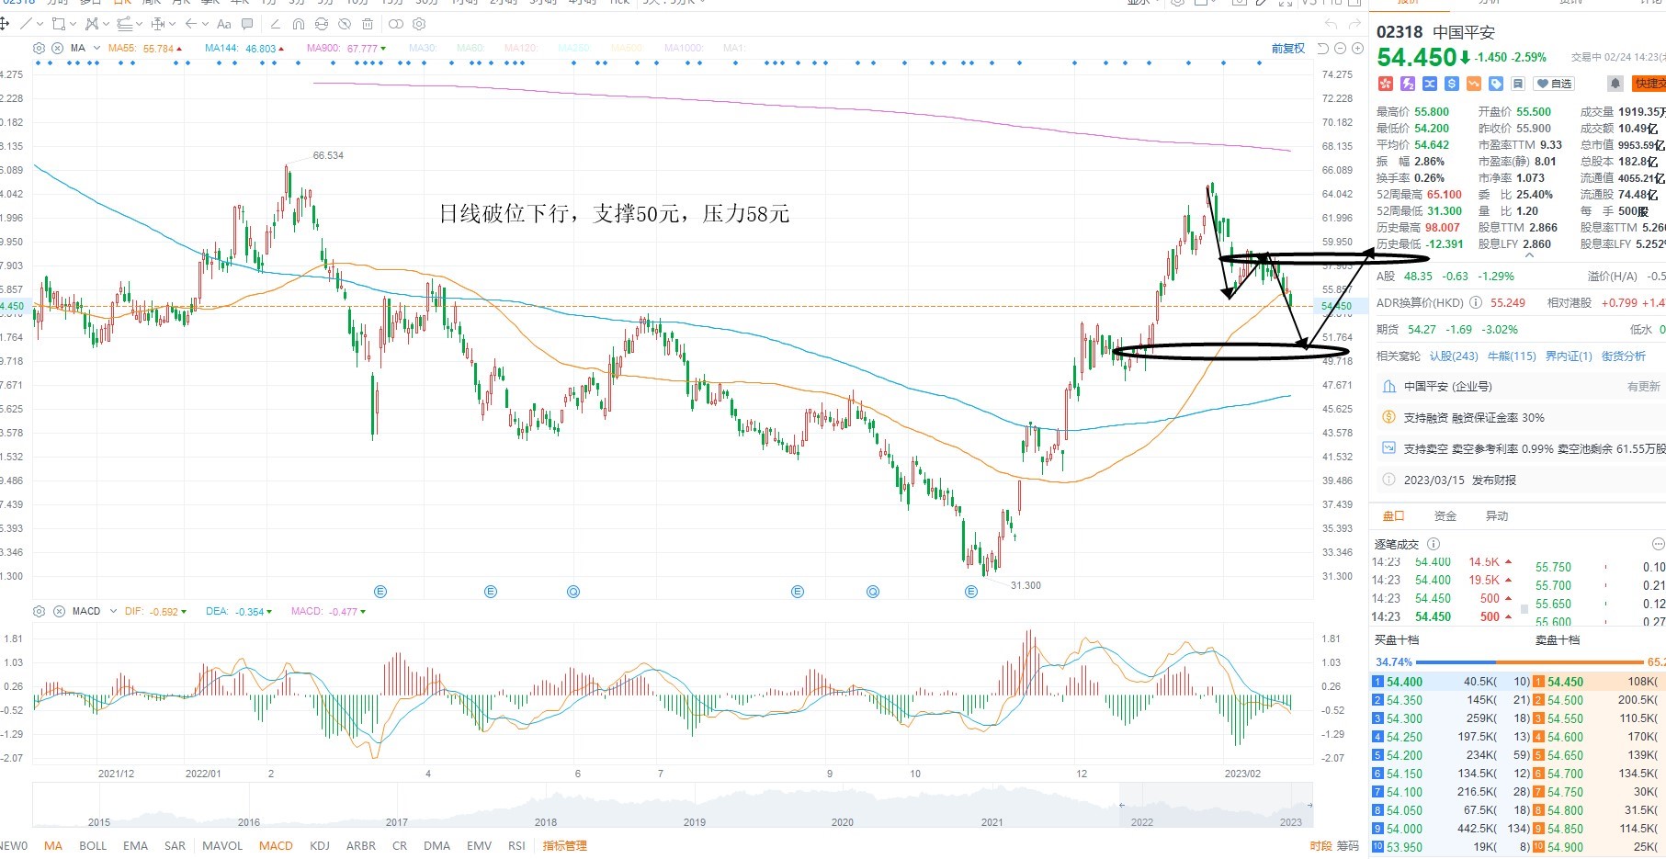The image size is (1666, 859).
Task: Click the trash icon to delete drawings
Action: [368, 24]
